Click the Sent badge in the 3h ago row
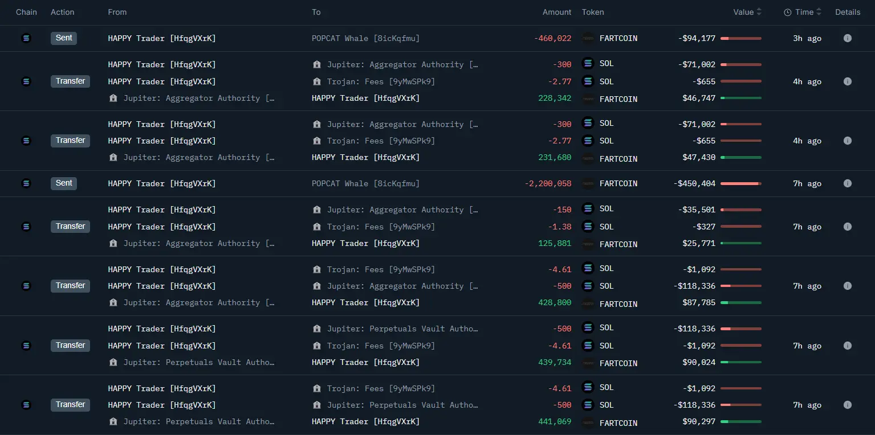 64,38
